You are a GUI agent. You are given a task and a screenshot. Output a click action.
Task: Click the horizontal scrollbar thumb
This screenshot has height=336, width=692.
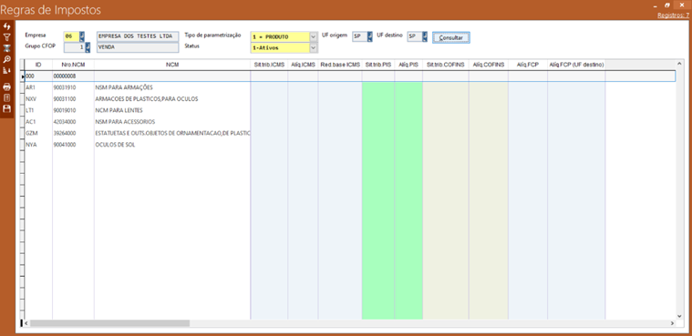(x=109, y=323)
